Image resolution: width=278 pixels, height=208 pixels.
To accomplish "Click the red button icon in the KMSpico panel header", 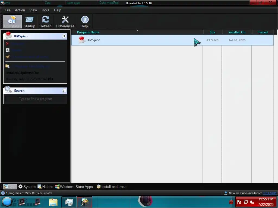I will (8, 35).
